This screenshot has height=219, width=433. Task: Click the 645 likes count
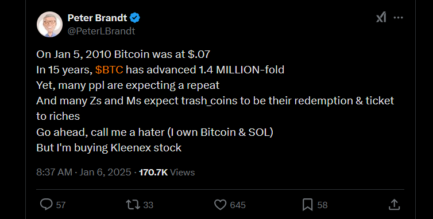(x=238, y=205)
